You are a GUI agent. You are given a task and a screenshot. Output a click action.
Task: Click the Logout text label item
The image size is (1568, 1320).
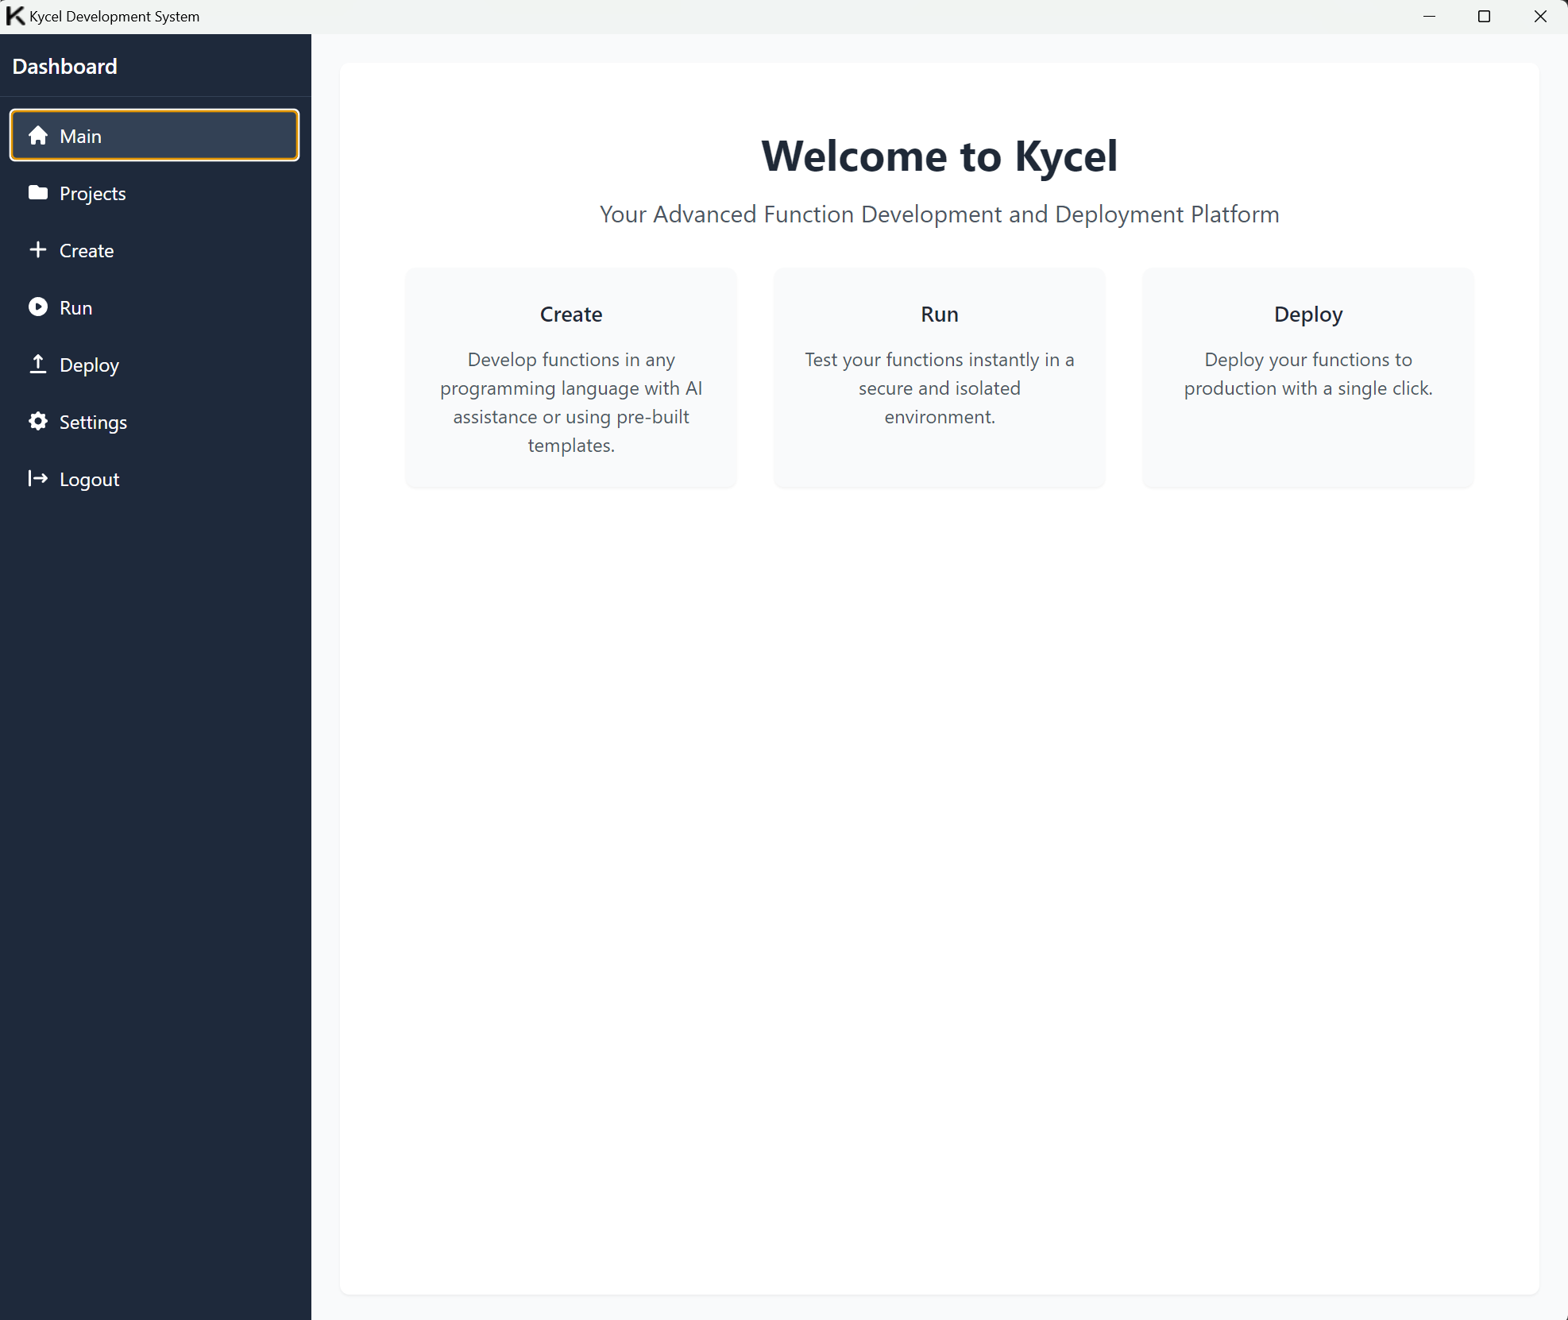pyautogui.click(x=89, y=478)
